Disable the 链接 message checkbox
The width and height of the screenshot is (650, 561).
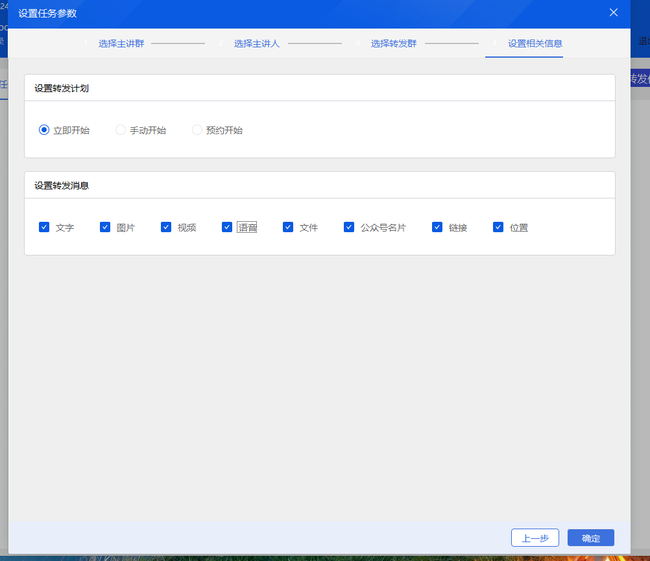pos(437,227)
